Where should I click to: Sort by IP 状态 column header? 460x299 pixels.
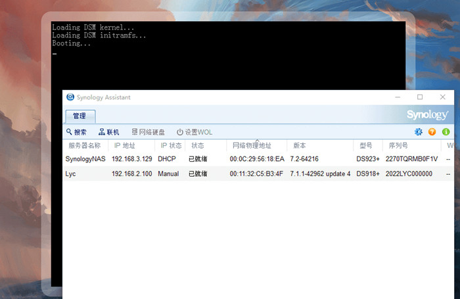pyautogui.click(x=170, y=145)
